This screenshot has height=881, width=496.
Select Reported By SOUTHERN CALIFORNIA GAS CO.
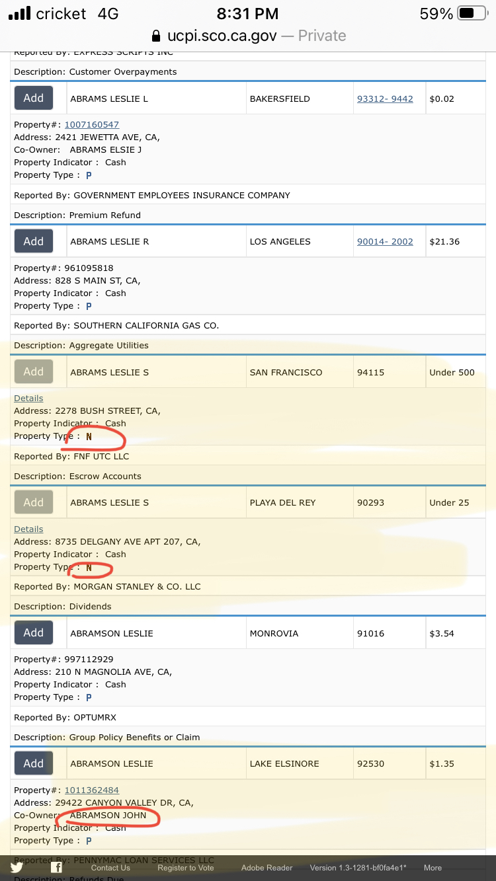coord(116,325)
